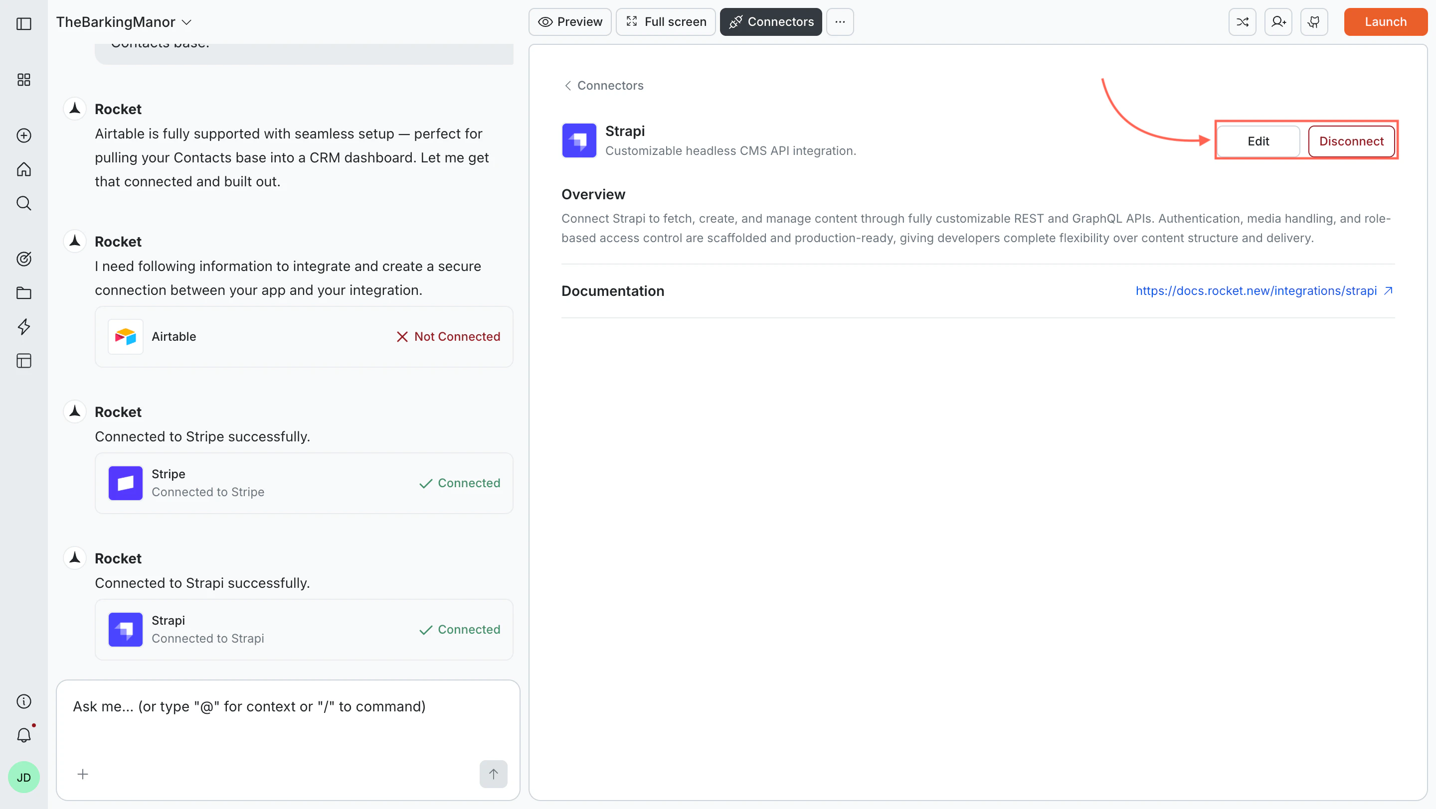The image size is (1436, 809).
Task: Switch to the Preview tab
Action: point(570,22)
